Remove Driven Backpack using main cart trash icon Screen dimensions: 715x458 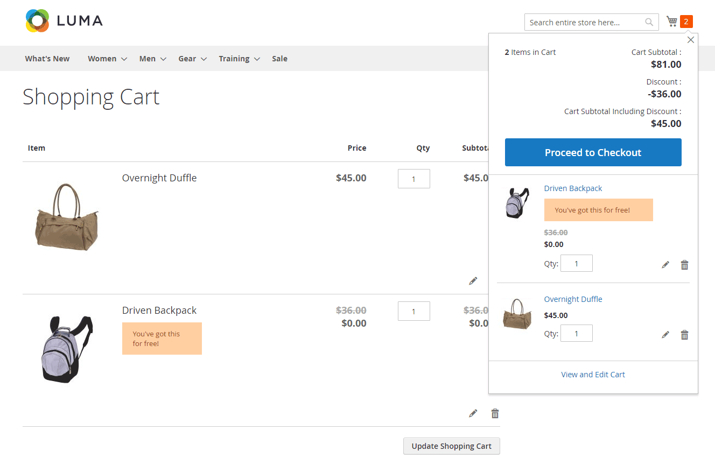[495, 413]
